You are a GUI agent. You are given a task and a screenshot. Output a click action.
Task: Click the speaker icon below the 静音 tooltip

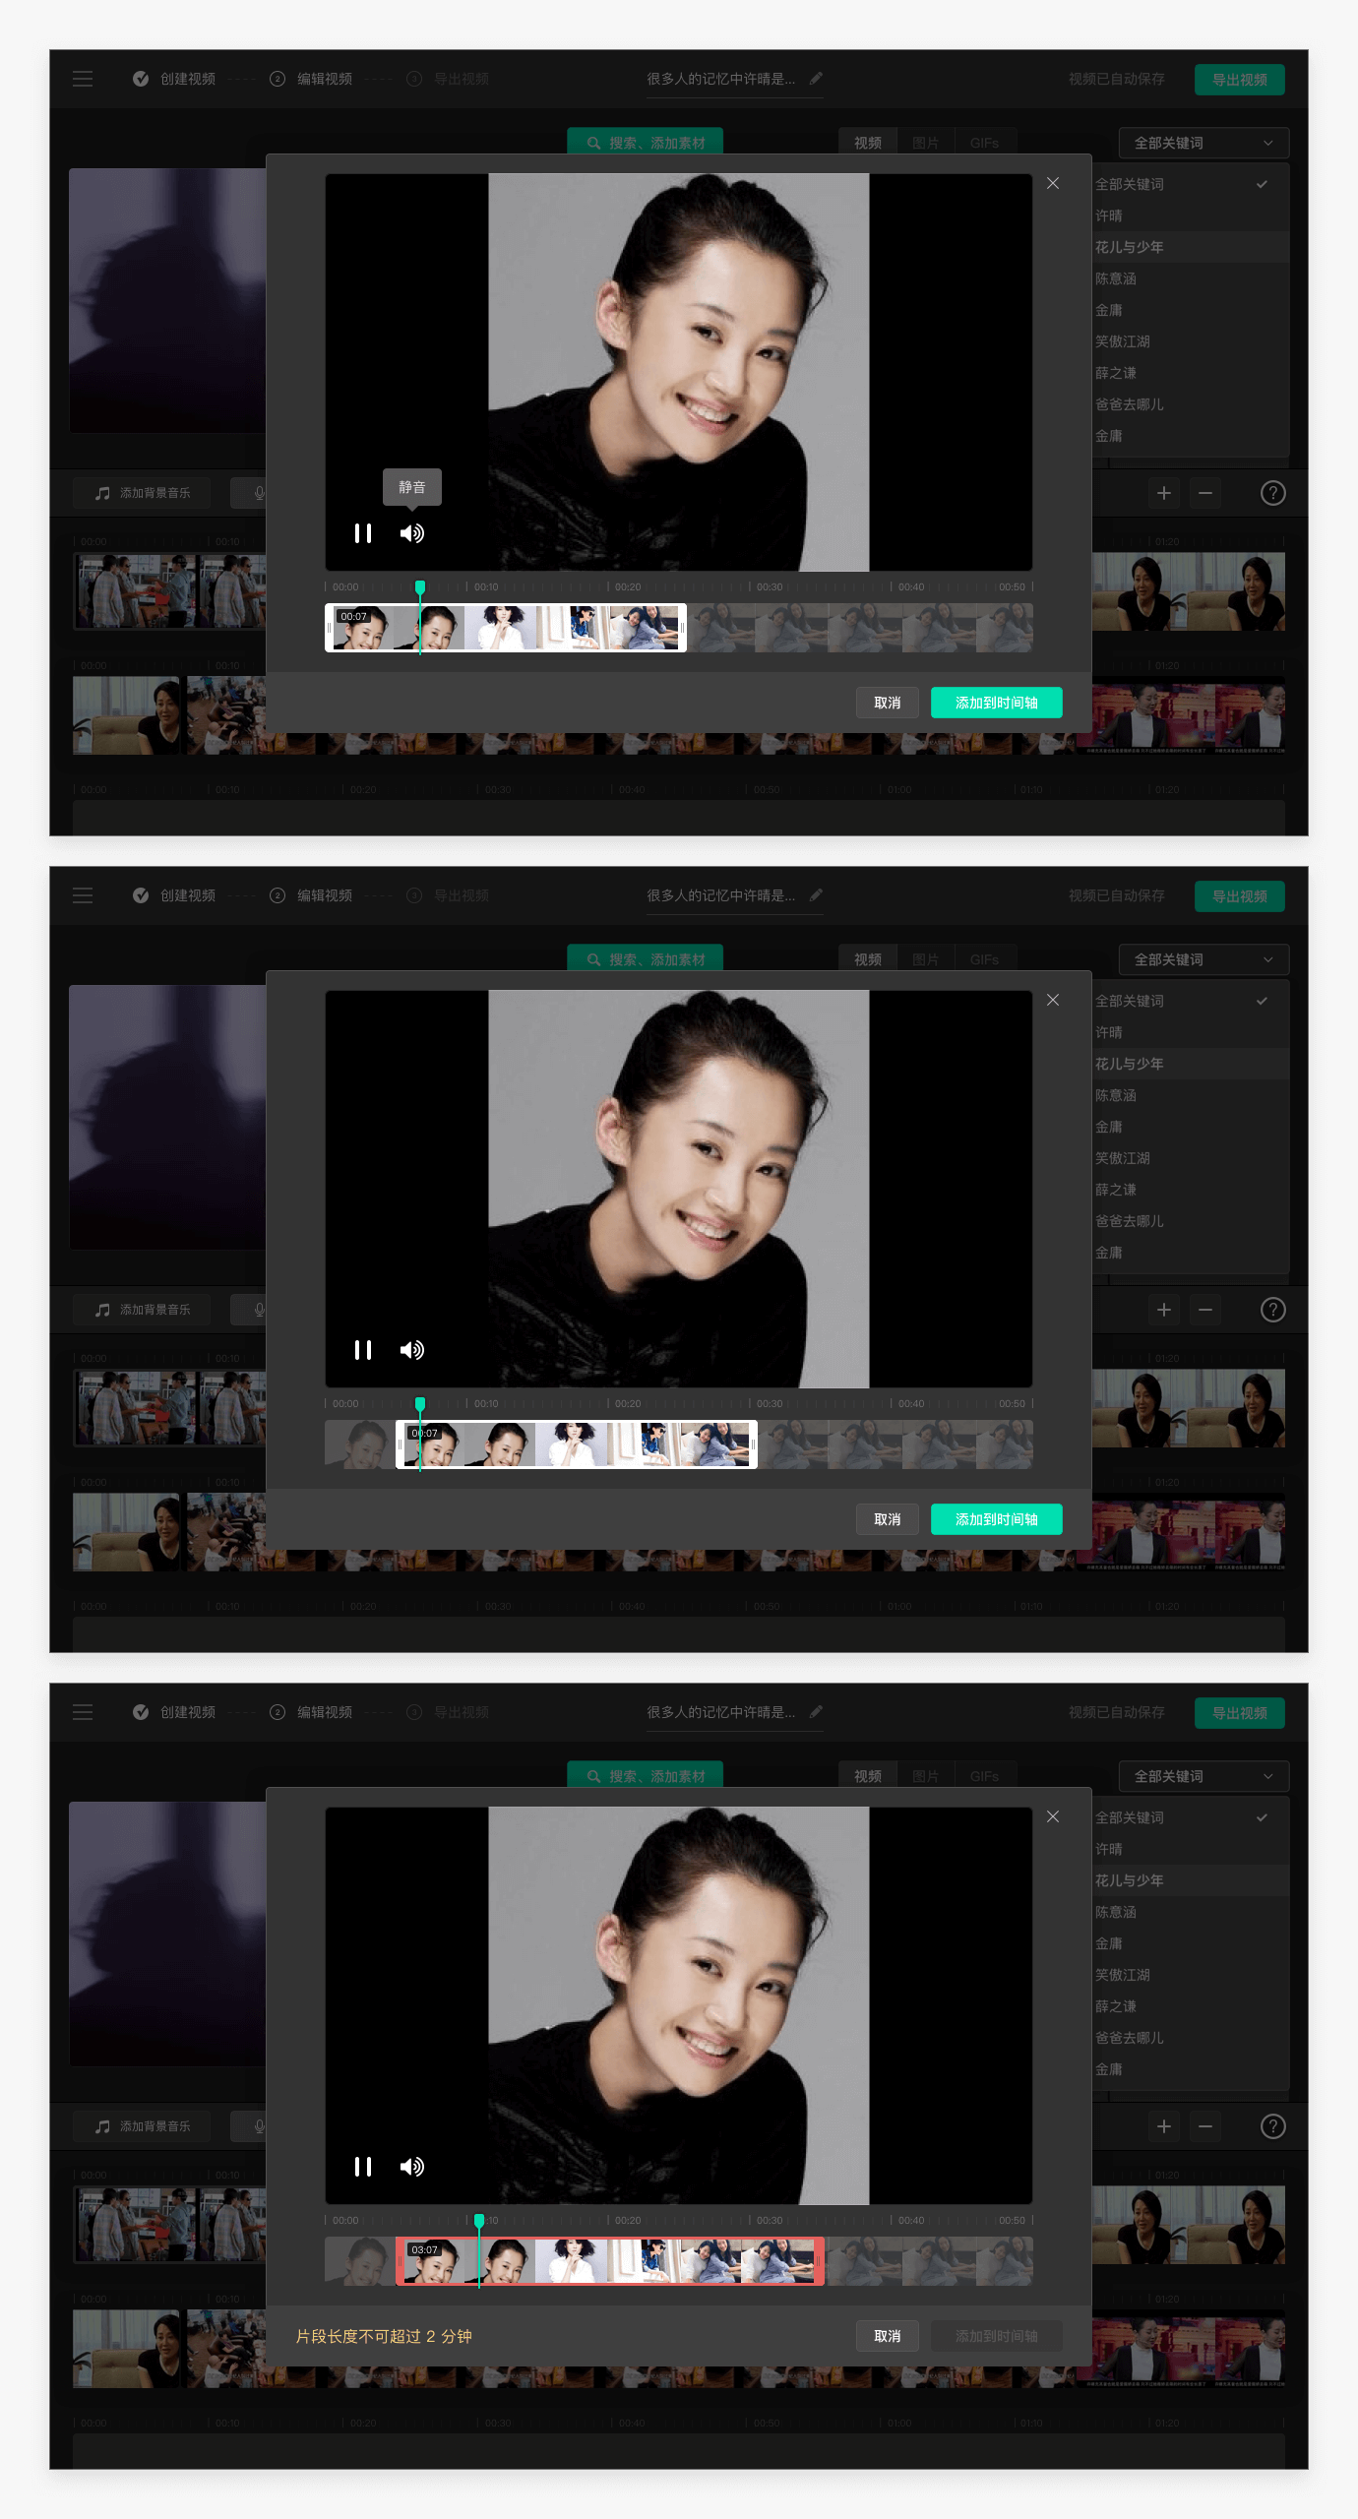[411, 533]
